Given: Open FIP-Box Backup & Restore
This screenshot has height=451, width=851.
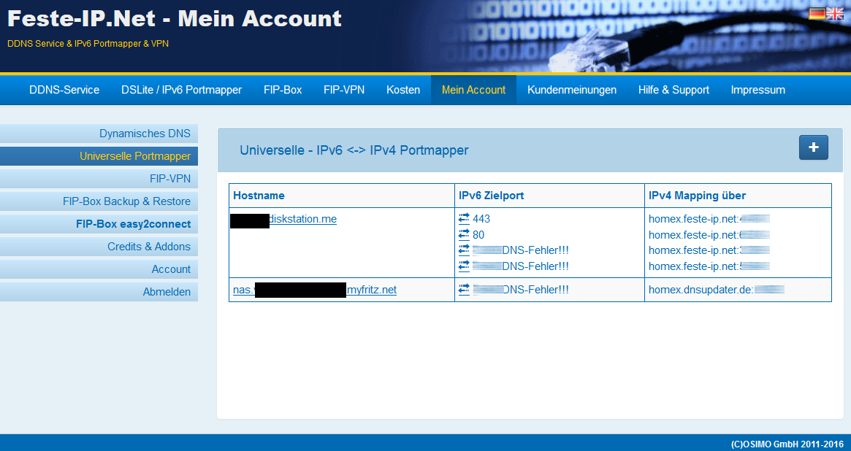Looking at the screenshot, I should 99,201.
